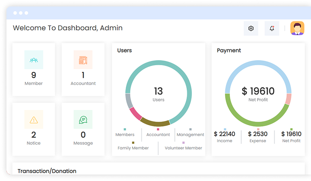Select the Expense pink color marker
Image resolution: width=311 pixels, height=181 pixels.
(x=258, y=129)
